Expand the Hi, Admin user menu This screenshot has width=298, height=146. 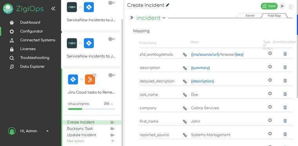(x=47, y=131)
